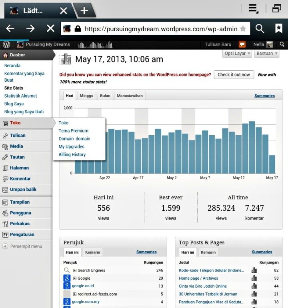Click the Tulisan pin icon
The width and height of the screenshot is (288, 308).
click(x=5, y=136)
